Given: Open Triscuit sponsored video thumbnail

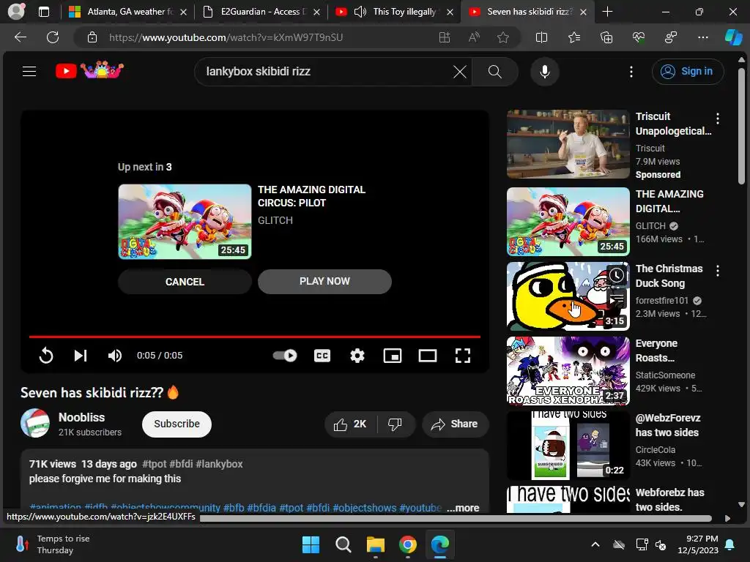Looking at the screenshot, I should click(x=568, y=144).
